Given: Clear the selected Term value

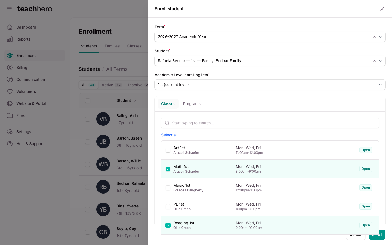Looking at the screenshot, I should tap(375, 37).
